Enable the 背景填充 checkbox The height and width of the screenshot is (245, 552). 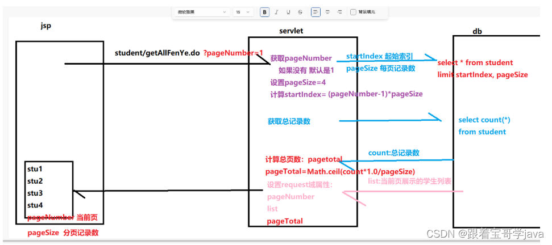tap(353, 12)
